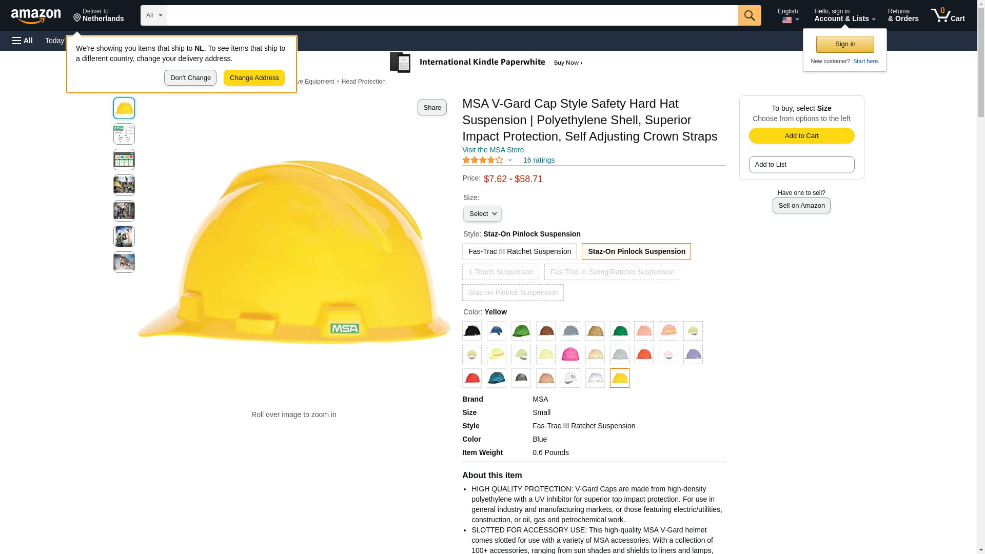Open the All hamburger menu
Viewport: 985px width, 554px height.
pyautogui.click(x=23, y=41)
